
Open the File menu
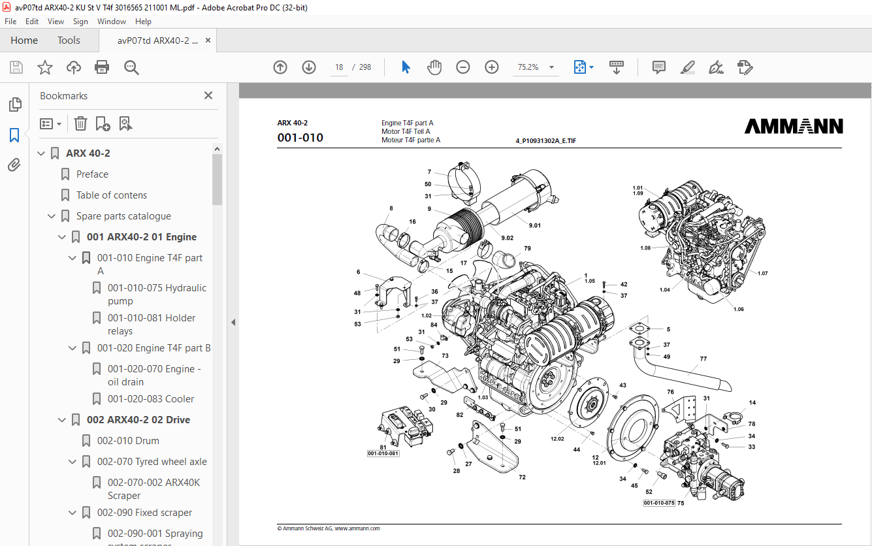click(10, 22)
